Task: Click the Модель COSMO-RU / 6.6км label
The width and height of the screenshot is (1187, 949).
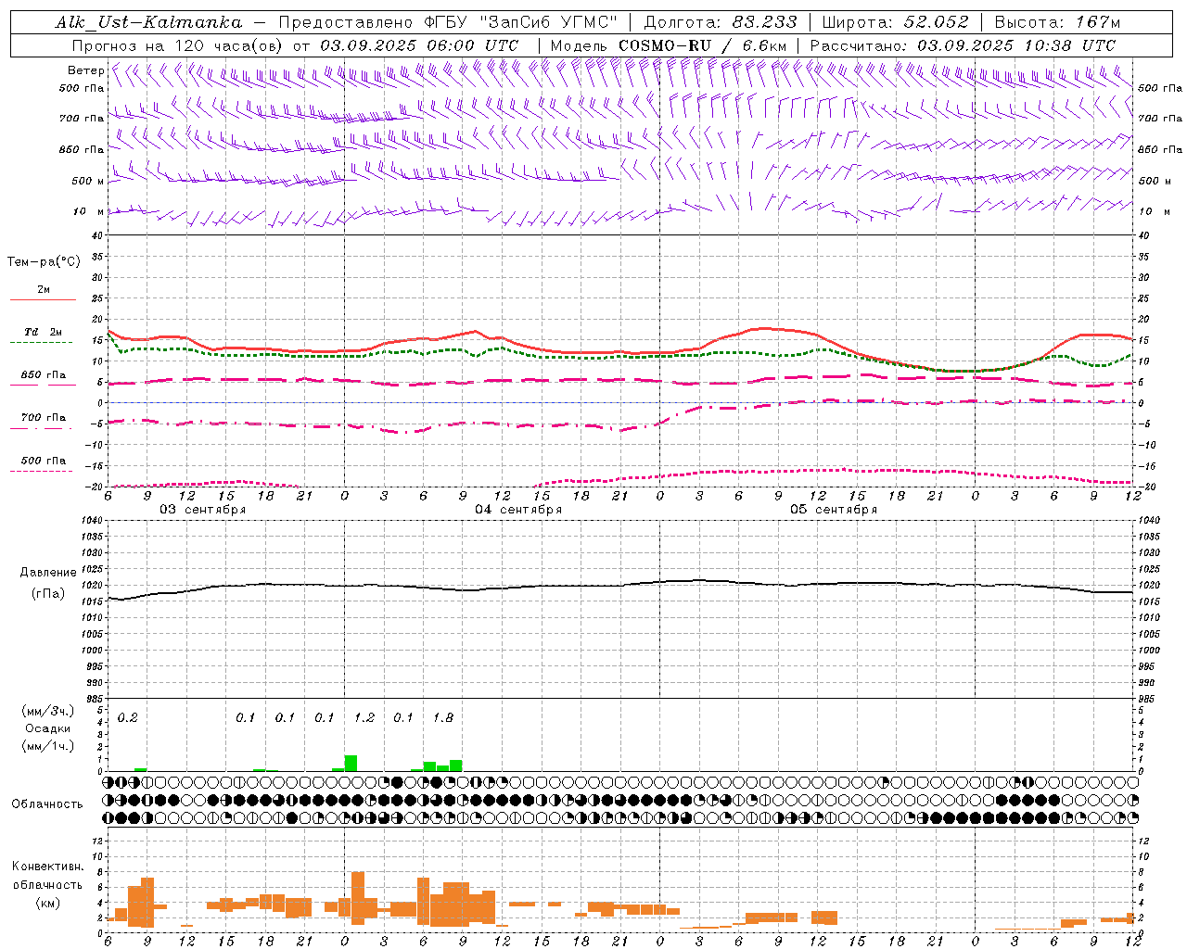Action: (x=669, y=45)
